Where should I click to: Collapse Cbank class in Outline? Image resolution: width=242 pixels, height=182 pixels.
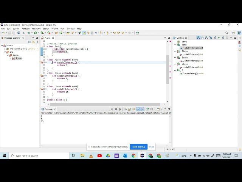click(175, 64)
